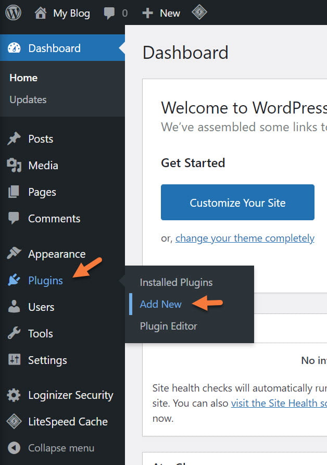The image size is (327, 465).
Task: Click the Settings sliders icon
Action: (x=14, y=360)
